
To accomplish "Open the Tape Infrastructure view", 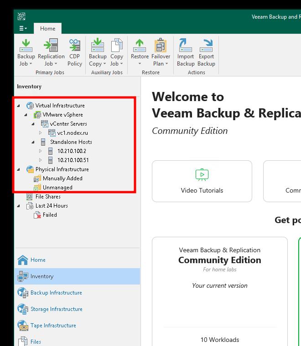I will point(78,325).
